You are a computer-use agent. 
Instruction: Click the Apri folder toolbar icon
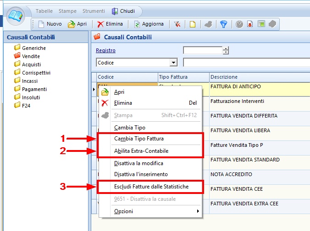pyautogui.click(x=72, y=24)
